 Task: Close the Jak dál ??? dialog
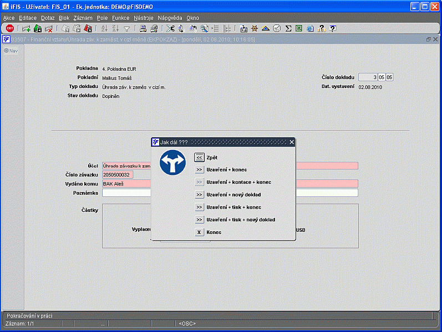click(x=292, y=142)
